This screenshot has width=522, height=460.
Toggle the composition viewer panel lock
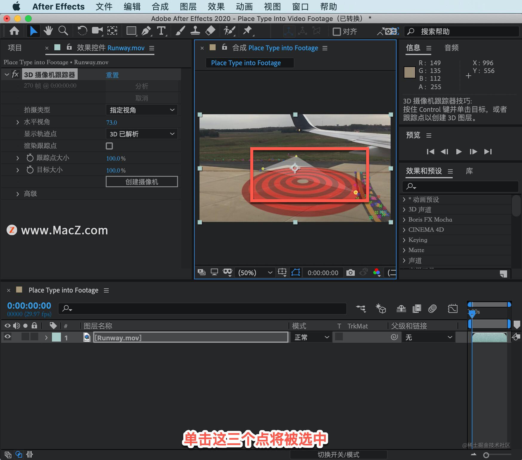[x=225, y=47]
